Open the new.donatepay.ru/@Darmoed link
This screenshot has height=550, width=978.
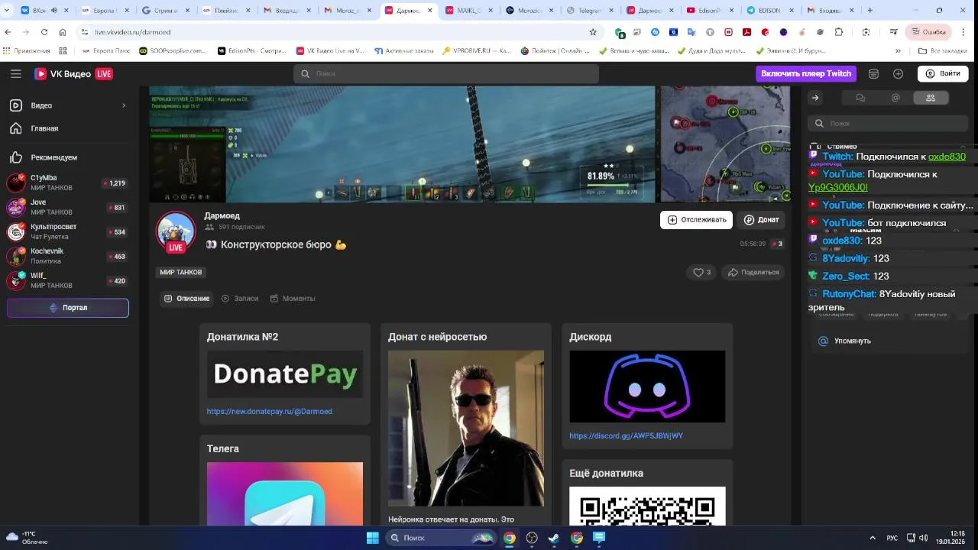[x=269, y=411]
